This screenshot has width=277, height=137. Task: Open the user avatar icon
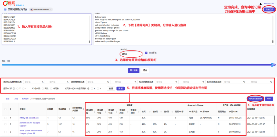[x=261, y=4]
